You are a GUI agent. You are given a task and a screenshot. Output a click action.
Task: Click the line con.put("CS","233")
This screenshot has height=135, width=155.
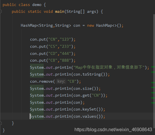[x=53, y=47]
